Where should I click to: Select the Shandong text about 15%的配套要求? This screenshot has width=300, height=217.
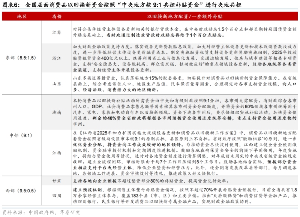(x=185, y=83)
